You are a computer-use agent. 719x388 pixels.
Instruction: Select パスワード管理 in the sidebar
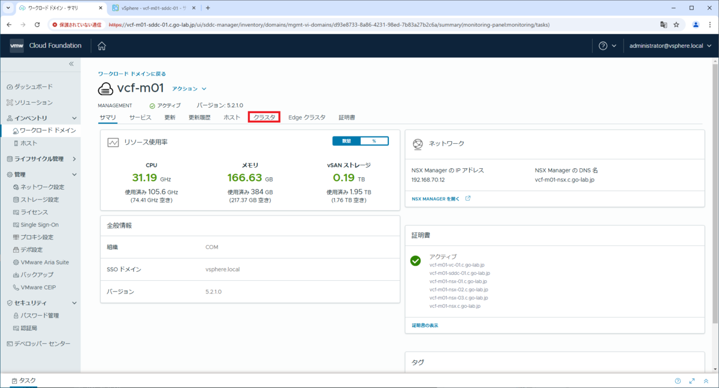click(40, 316)
